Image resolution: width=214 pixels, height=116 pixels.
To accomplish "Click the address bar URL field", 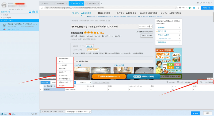I will pyautogui.click(x=109, y=8).
